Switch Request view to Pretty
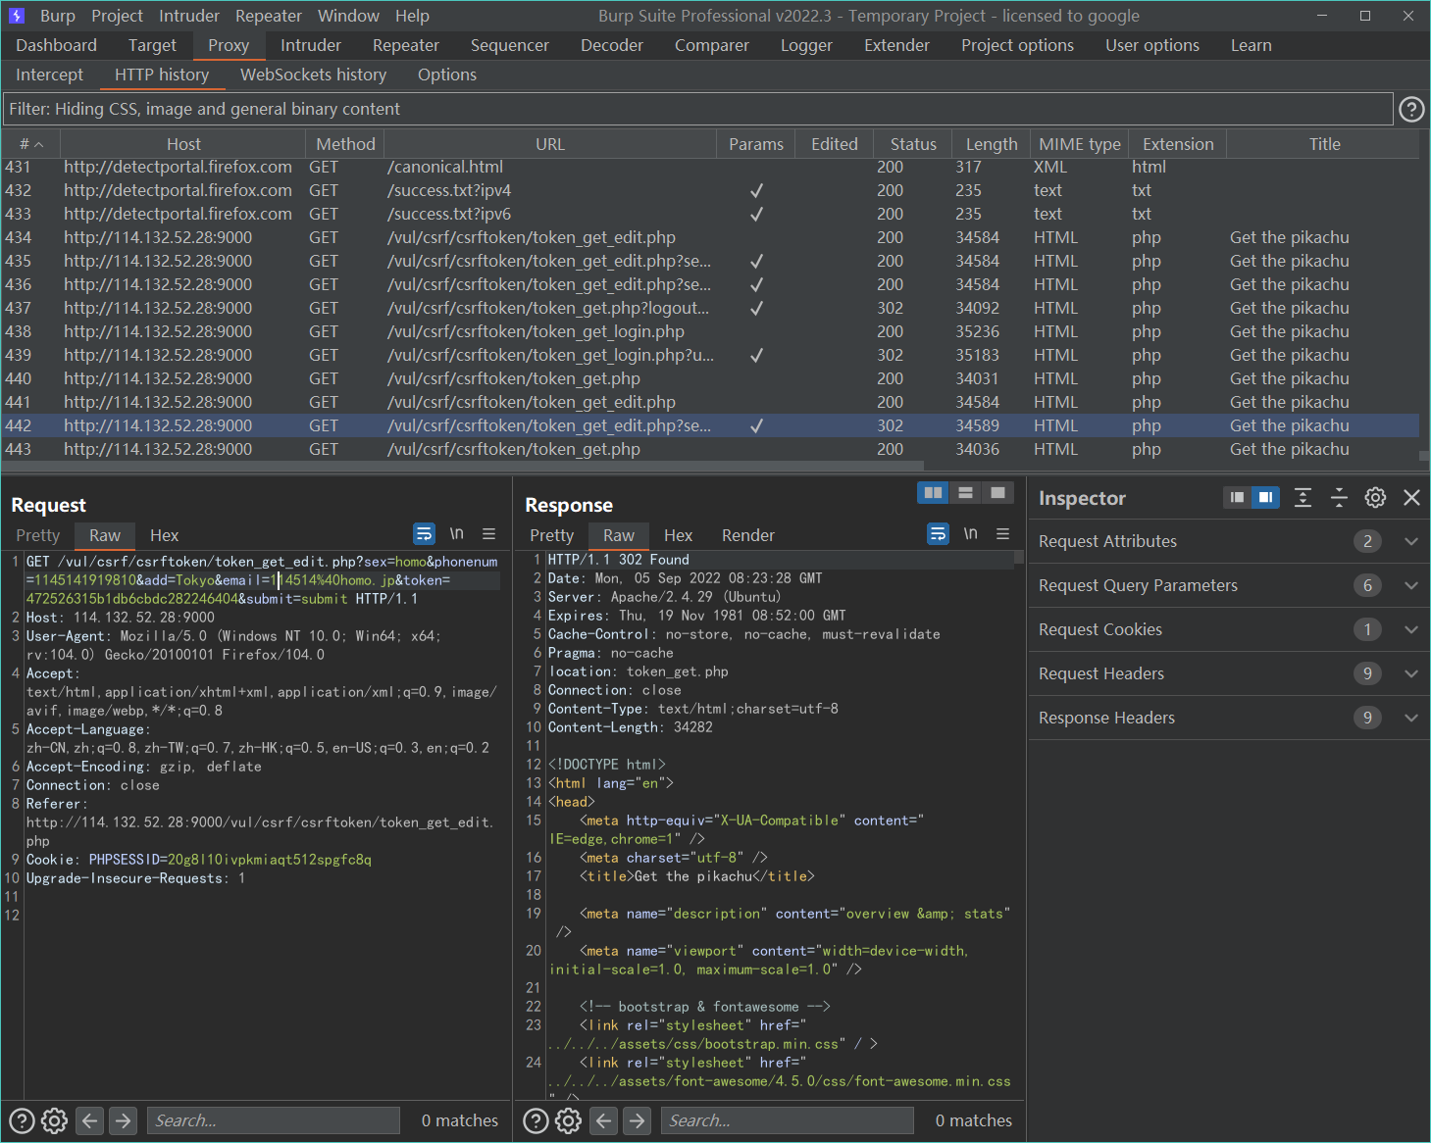 coord(37,535)
